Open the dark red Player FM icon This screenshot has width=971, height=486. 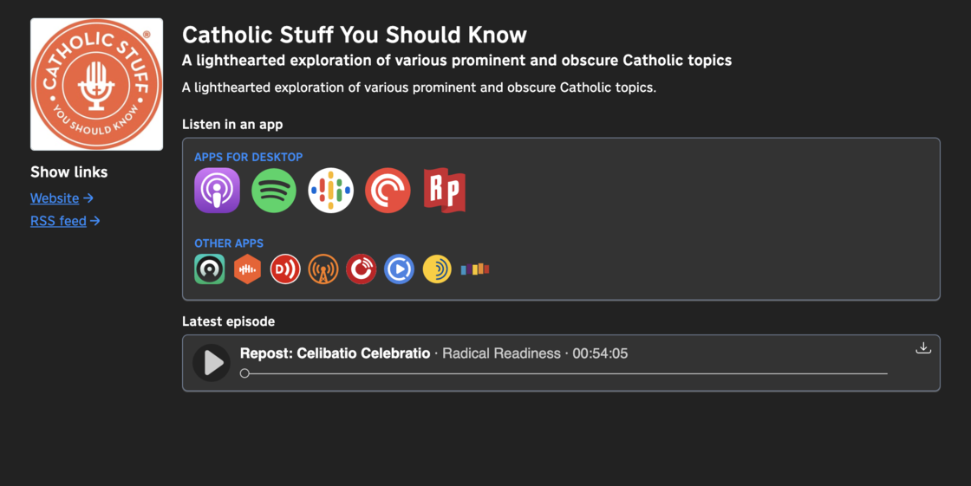click(361, 269)
